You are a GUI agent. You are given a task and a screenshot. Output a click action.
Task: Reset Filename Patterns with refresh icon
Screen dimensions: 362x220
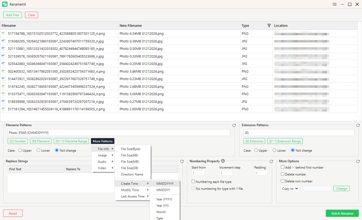234,125
